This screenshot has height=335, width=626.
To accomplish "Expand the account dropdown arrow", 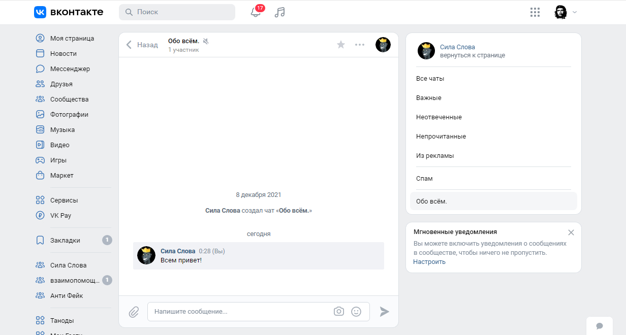I will click(x=575, y=12).
